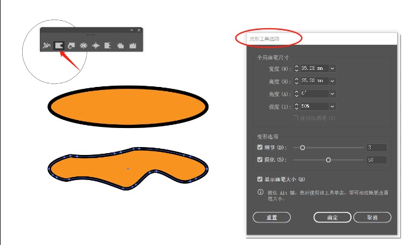
Task: Click the info icon beside the Alt hint
Action: pyautogui.click(x=261, y=192)
